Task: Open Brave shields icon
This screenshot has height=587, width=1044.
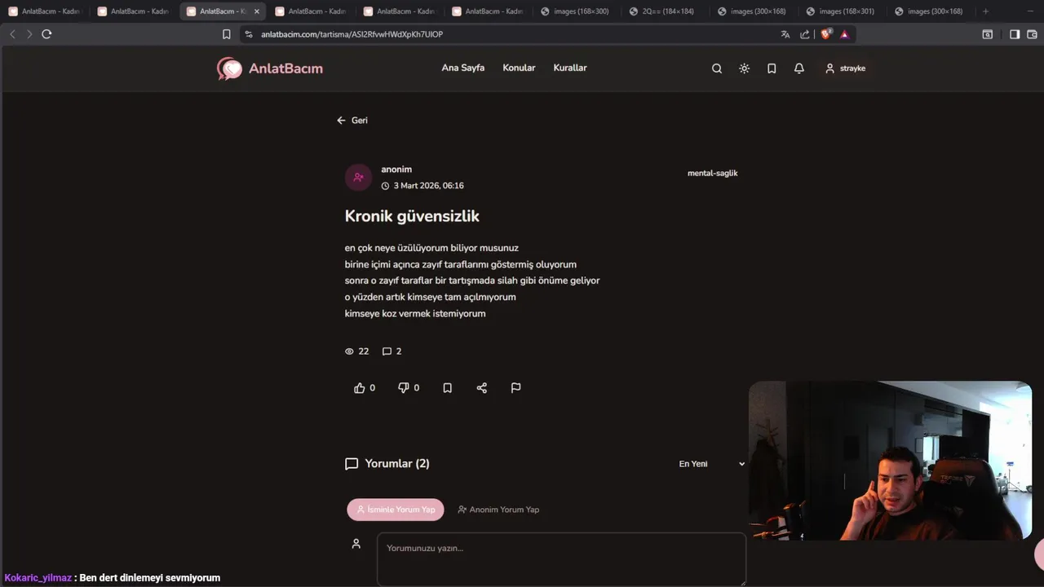Action: coord(825,34)
